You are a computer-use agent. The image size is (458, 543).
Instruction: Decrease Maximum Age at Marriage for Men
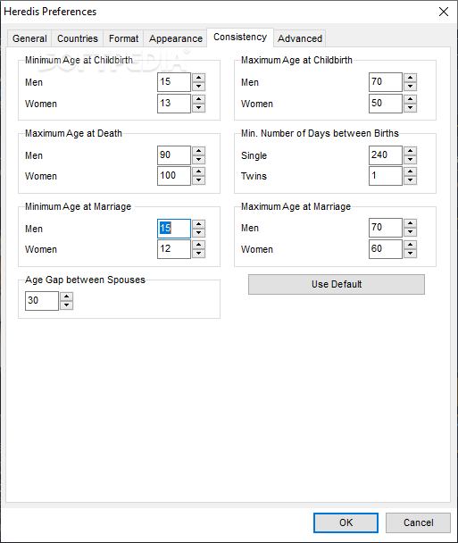pyautogui.click(x=410, y=232)
